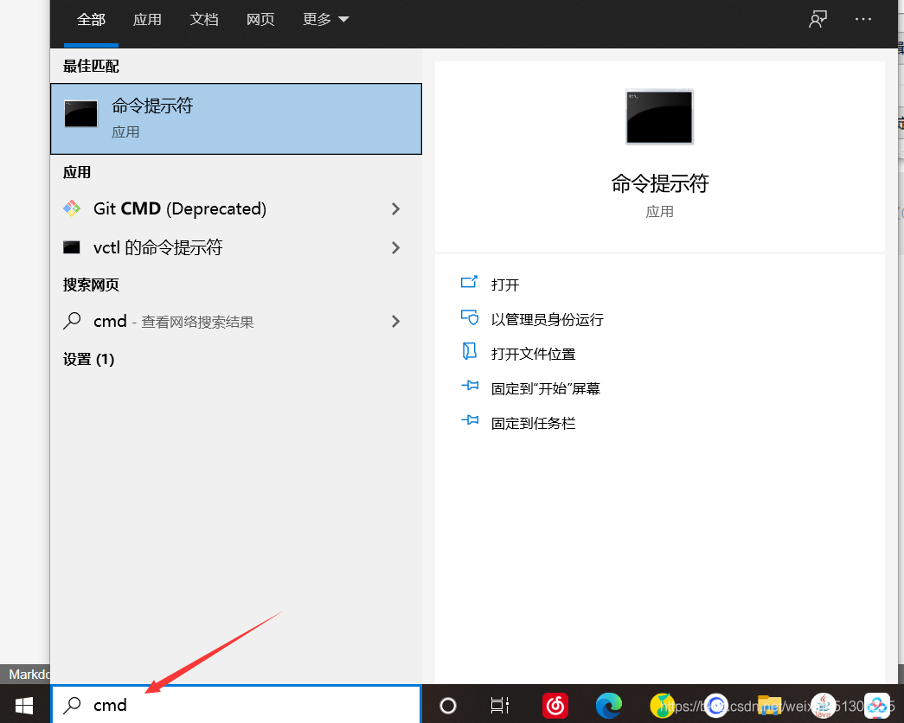Click the Task View icon on the taskbar
The width and height of the screenshot is (904, 723).
pos(500,706)
